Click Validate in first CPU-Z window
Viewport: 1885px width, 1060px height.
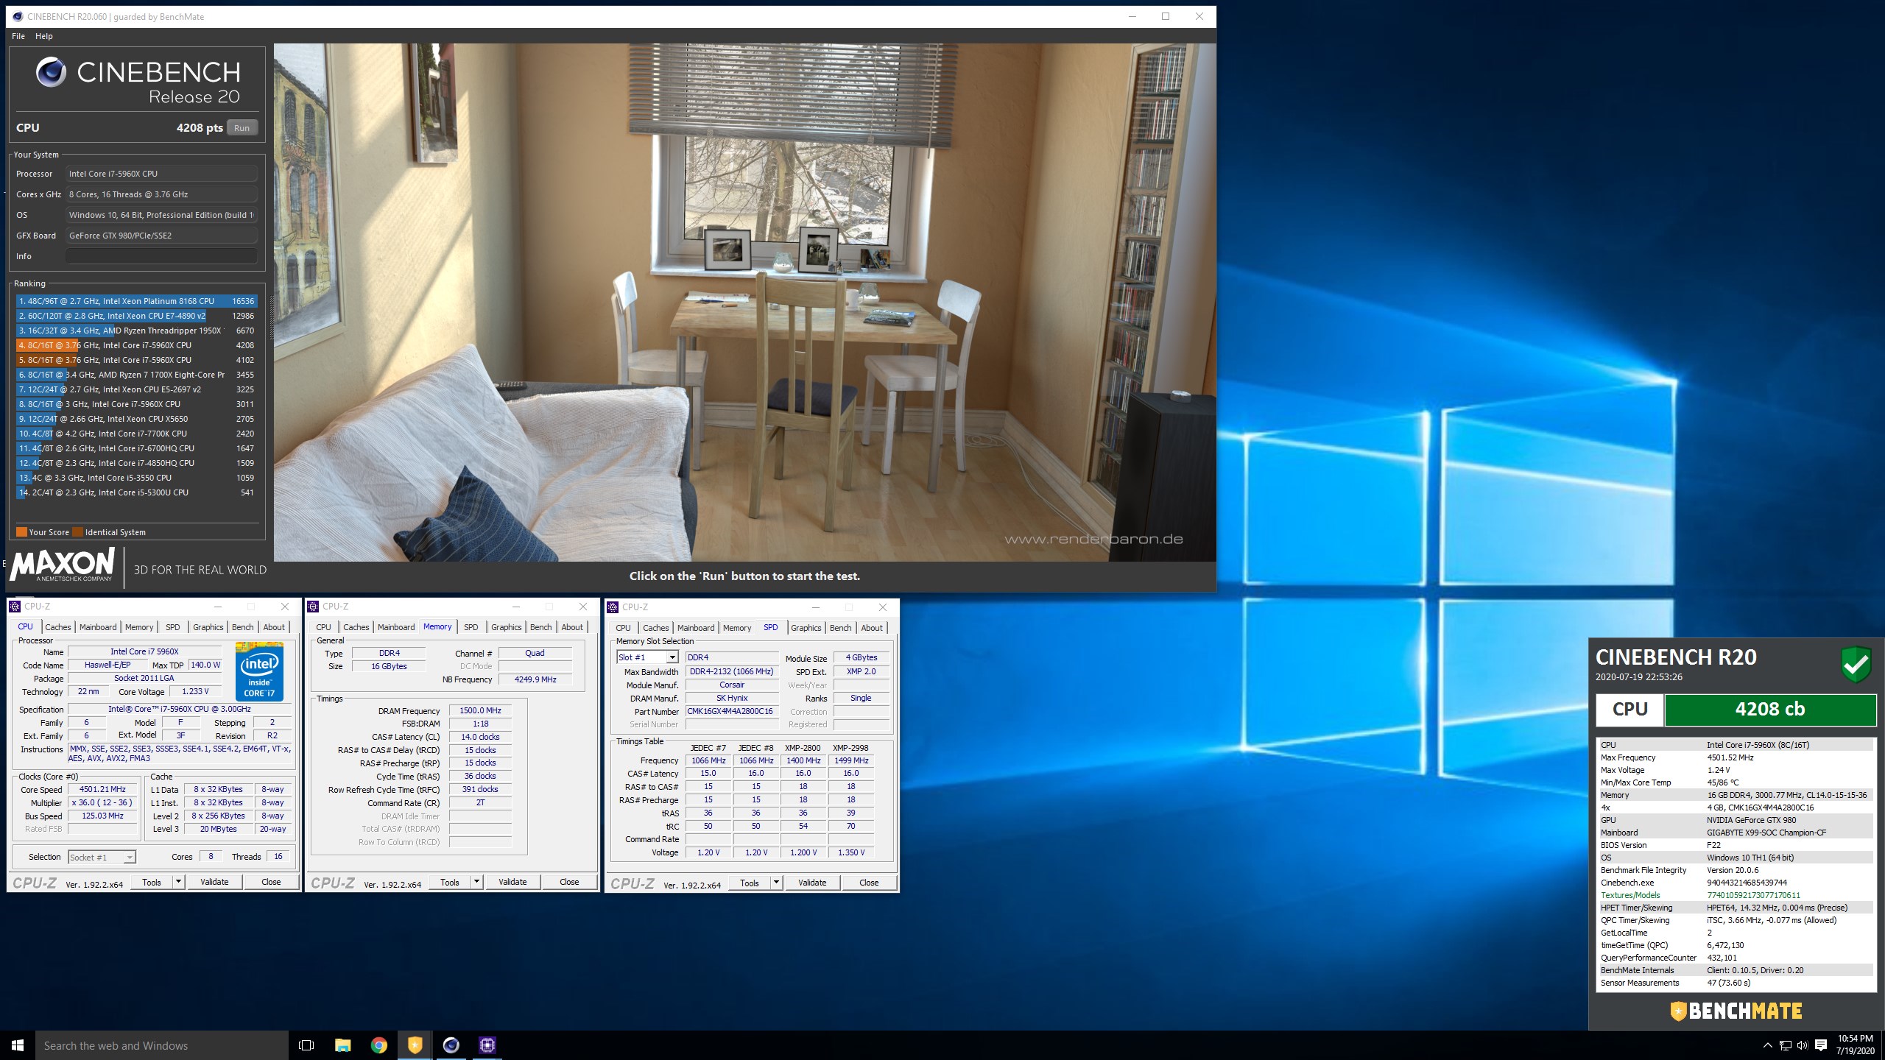[214, 882]
